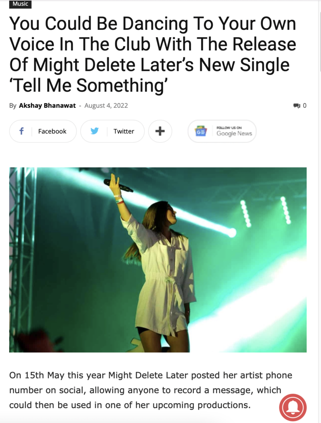Click the raised microphone in the photo
The height and width of the screenshot is (423, 321).
119,185
